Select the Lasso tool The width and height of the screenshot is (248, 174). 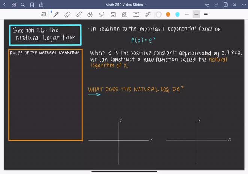[102, 14]
